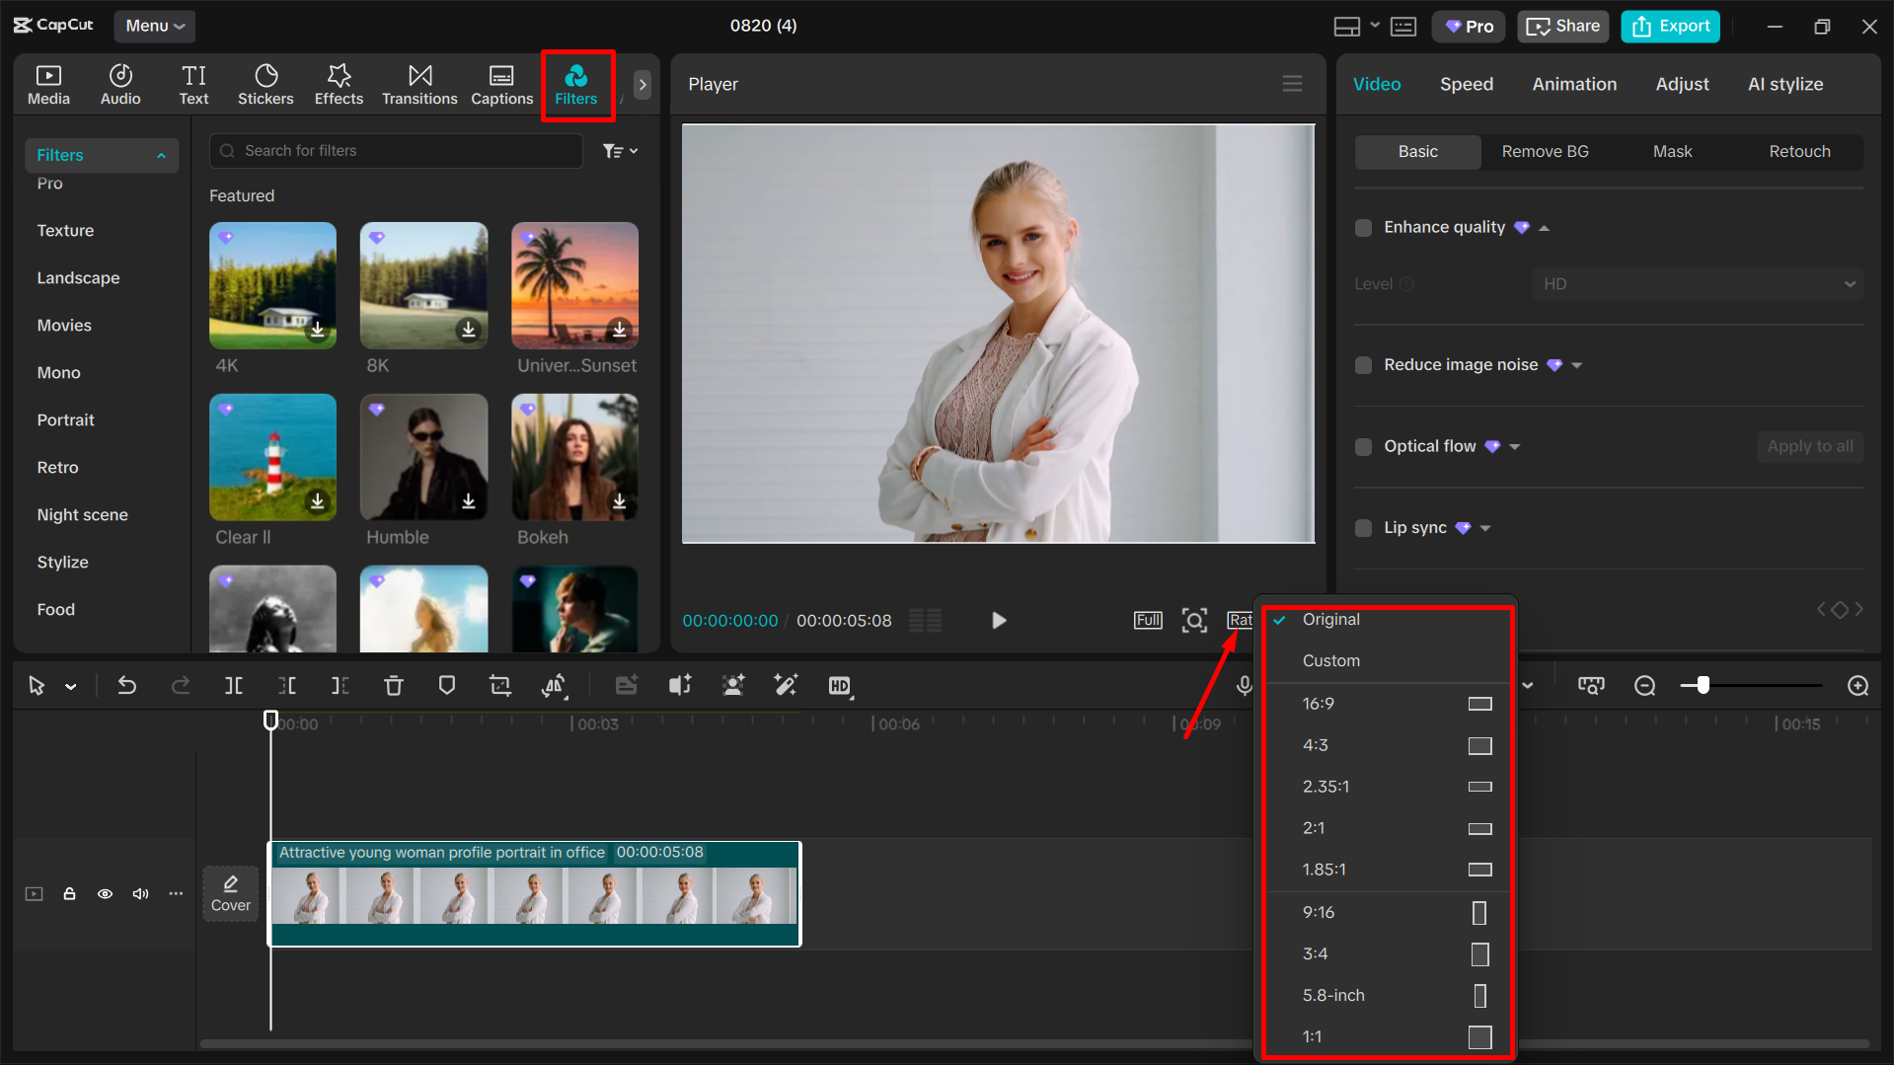Click the mirror/flip icon in the toolbar
Viewport: 1894px width, 1065px height.
coord(555,685)
